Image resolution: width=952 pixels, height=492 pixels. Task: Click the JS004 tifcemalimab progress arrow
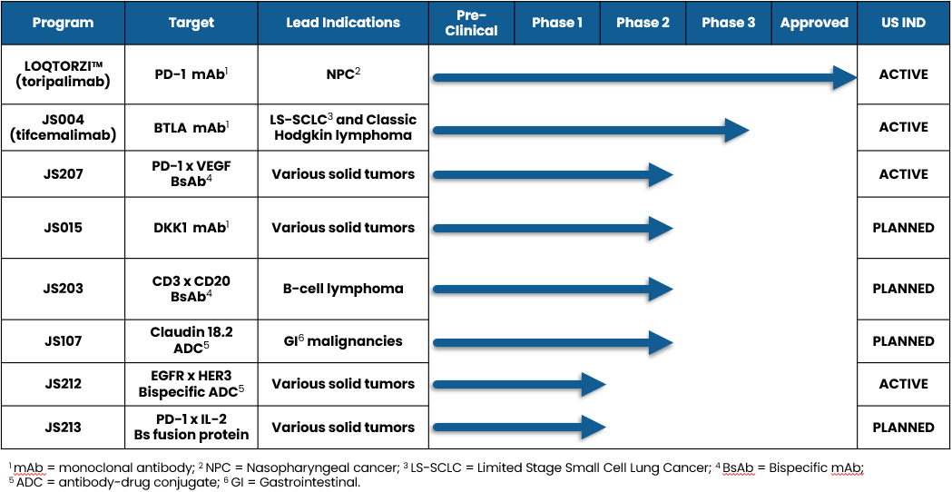pos(590,131)
